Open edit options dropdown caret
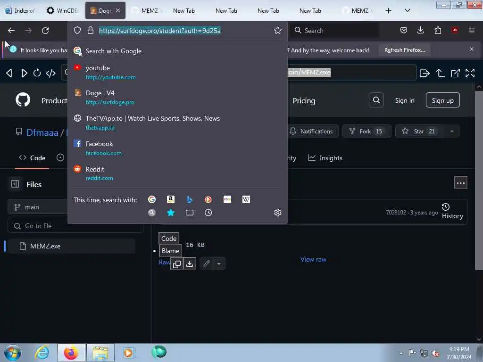The image size is (483, 362). [219, 264]
